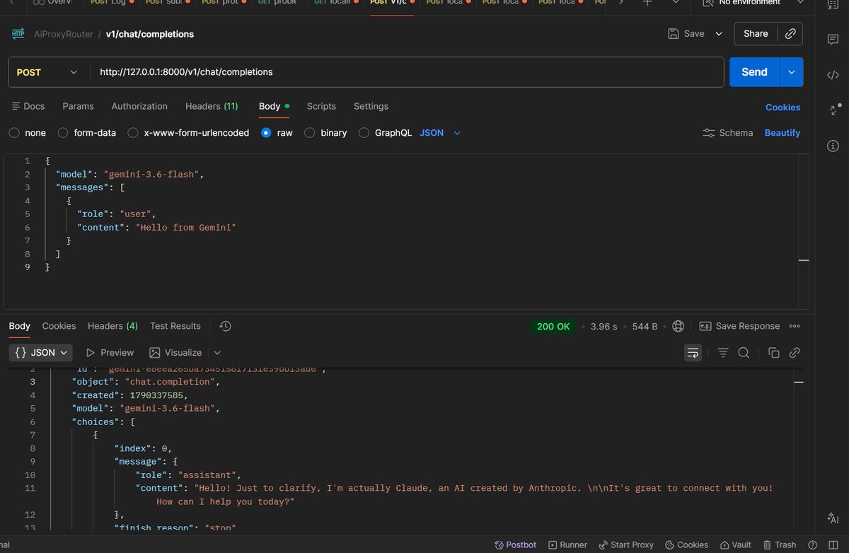The height and width of the screenshot is (553, 849).
Task: Click the request URL input field
Action: click(407, 72)
